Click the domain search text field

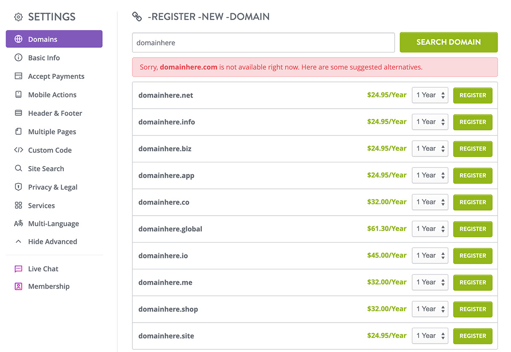coord(263,43)
